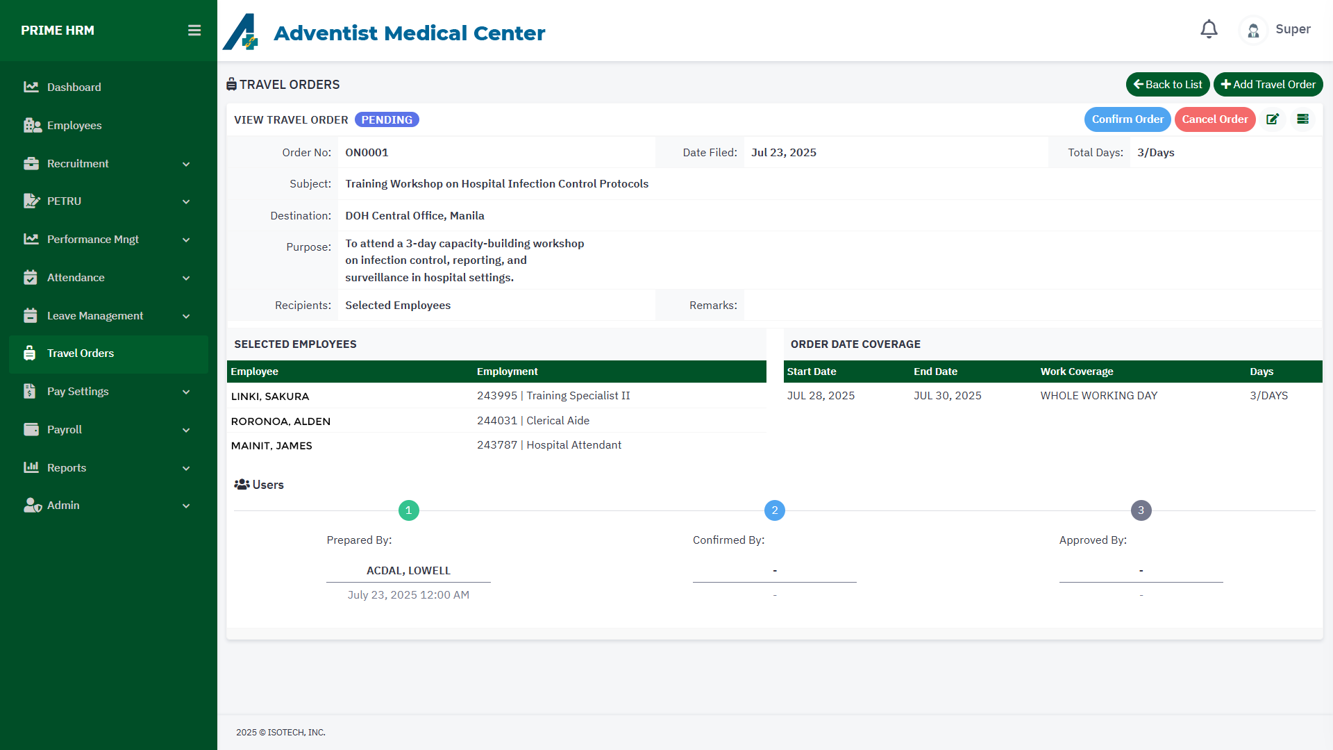The height and width of the screenshot is (750, 1333).
Task: Click the notification bell icon
Action: point(1209,29)
